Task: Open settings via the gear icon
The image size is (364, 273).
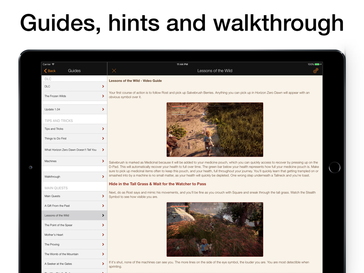Action: [316, 71]
